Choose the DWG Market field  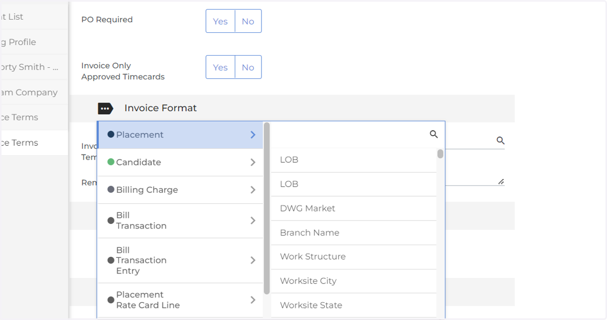354,208
